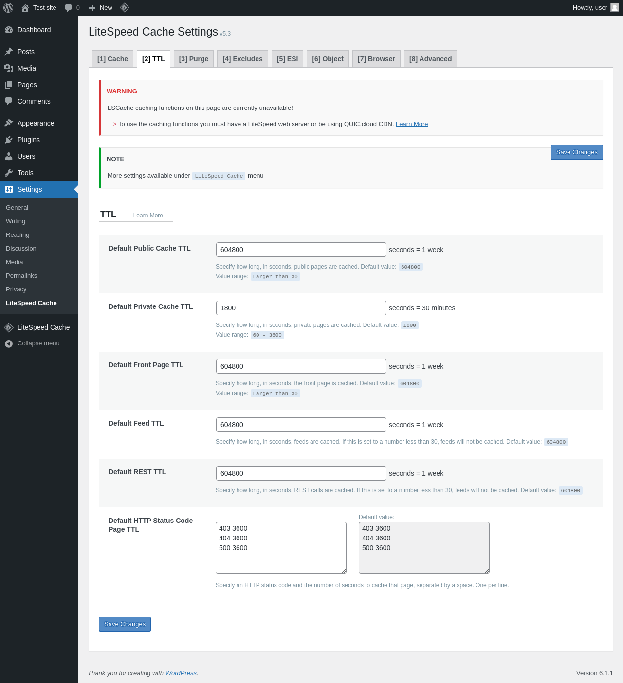623x683 pixels.
Task: Open General settings submenu item
Action: [17, 208]
